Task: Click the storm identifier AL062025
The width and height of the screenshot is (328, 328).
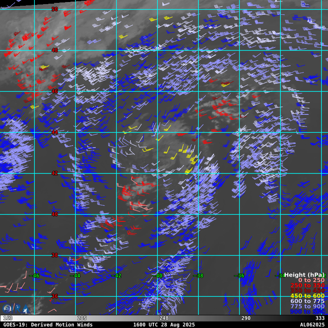Action: [312, 325]
